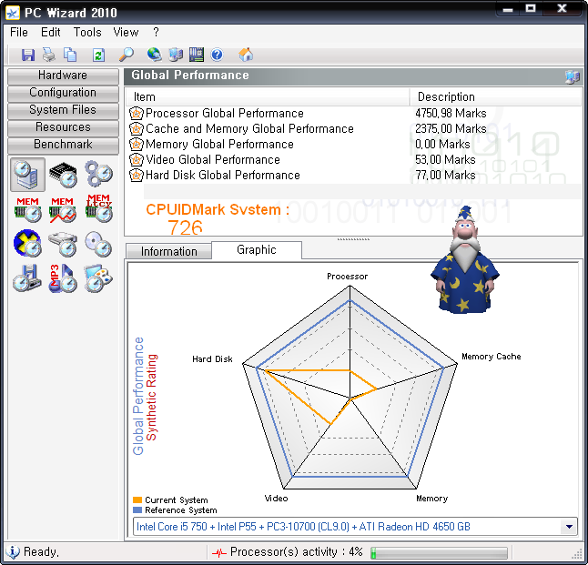Switch to the Information tab
The image size is (588, 565).
[168, 251]
